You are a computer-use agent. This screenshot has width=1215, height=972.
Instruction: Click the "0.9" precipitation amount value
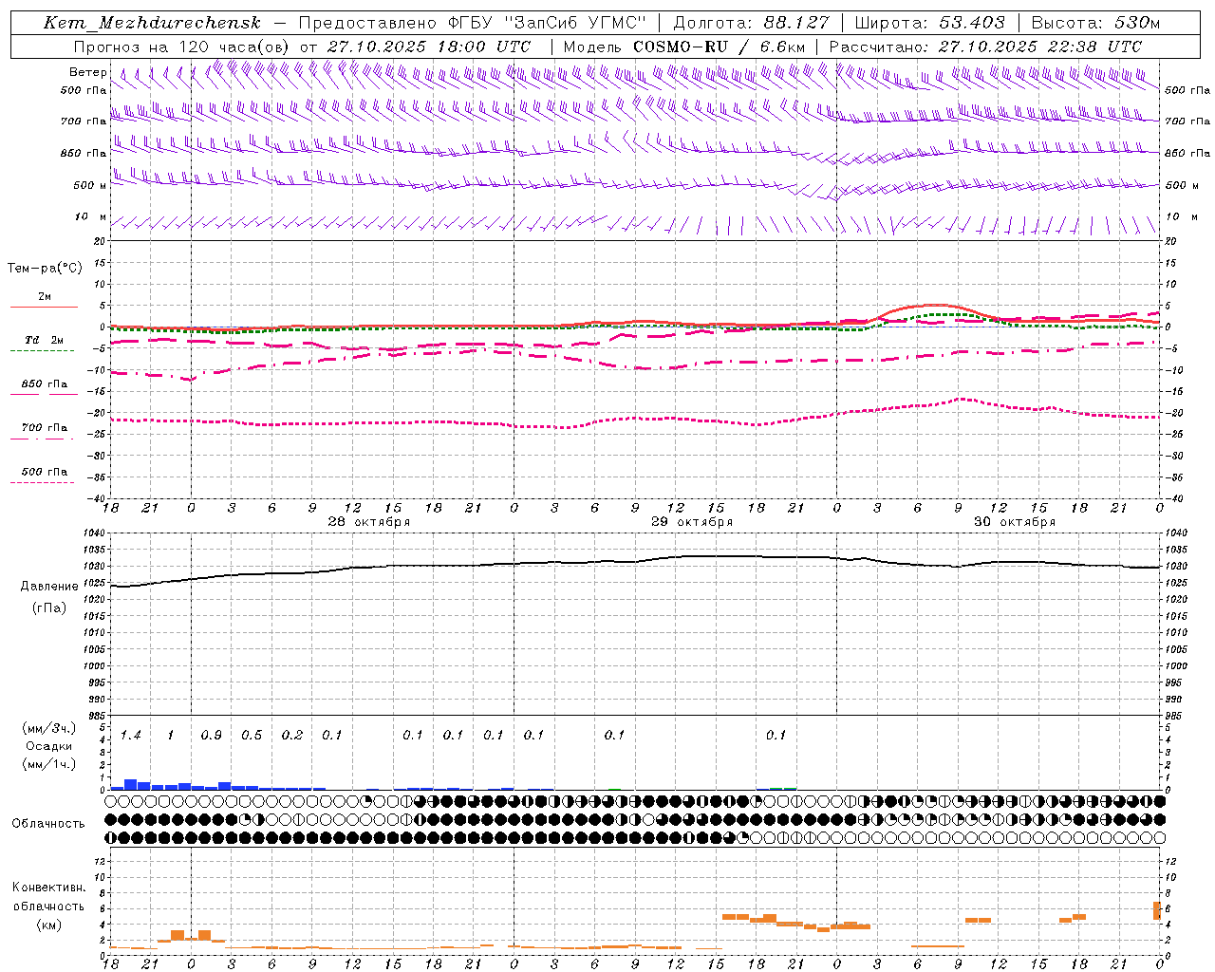[212, 735]
